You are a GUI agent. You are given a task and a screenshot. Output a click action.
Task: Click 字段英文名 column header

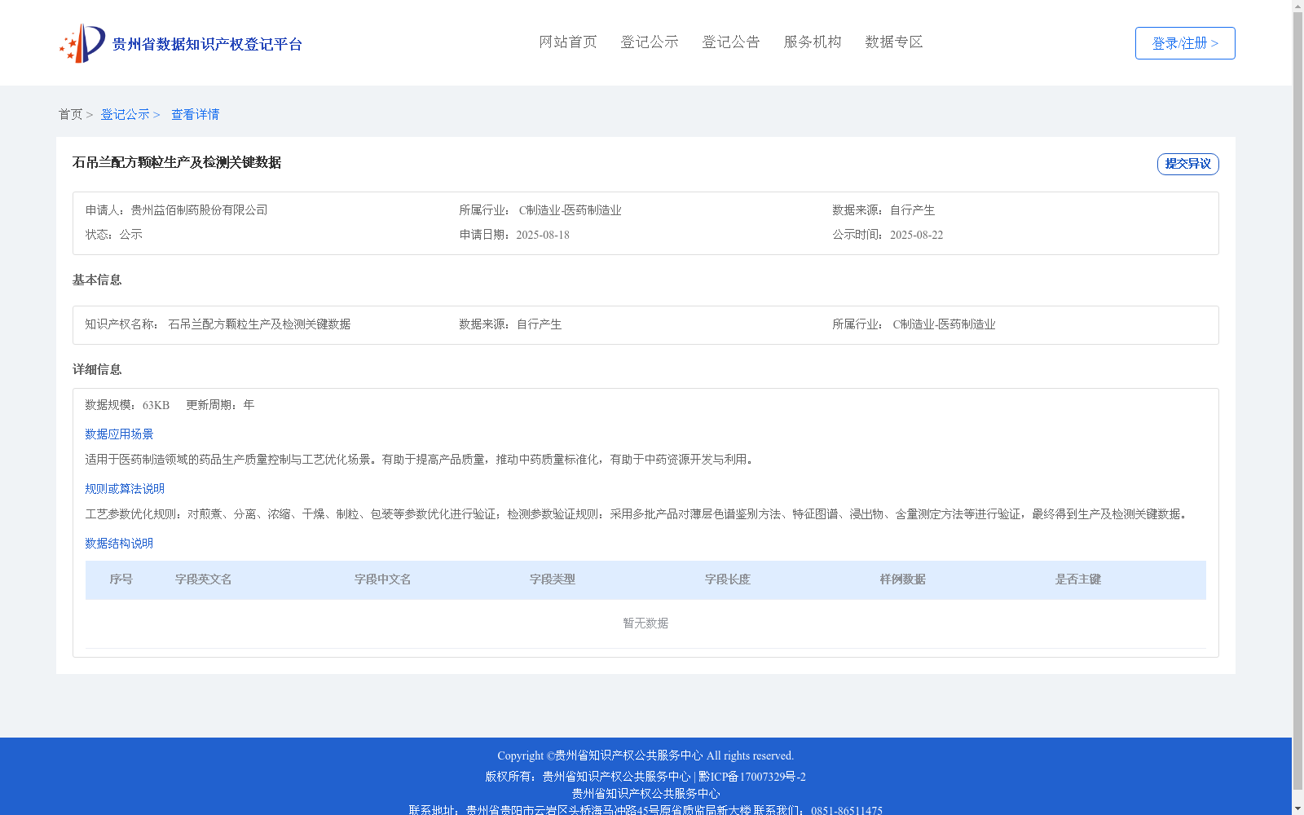pos(204,579)
